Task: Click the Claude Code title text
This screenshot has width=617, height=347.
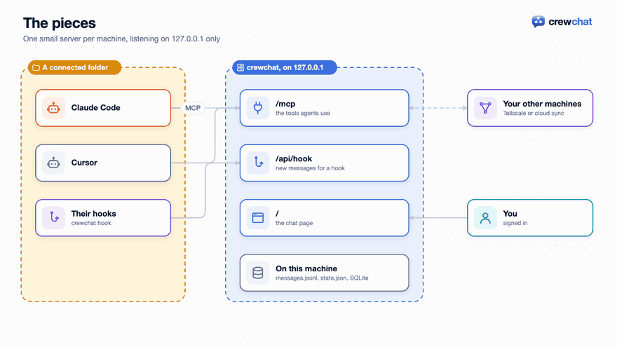Action: tap(95, 108)
